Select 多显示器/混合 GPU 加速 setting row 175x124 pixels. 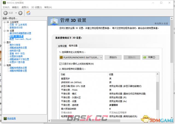(x=108, y=86)
